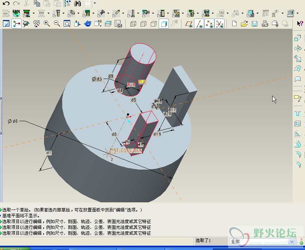This screenshot has width=305, height=250.
Task: Select the Ød3 dimension label
Action: click(97, 79)
